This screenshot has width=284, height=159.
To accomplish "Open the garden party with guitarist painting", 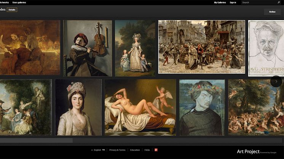I will 26,107.
